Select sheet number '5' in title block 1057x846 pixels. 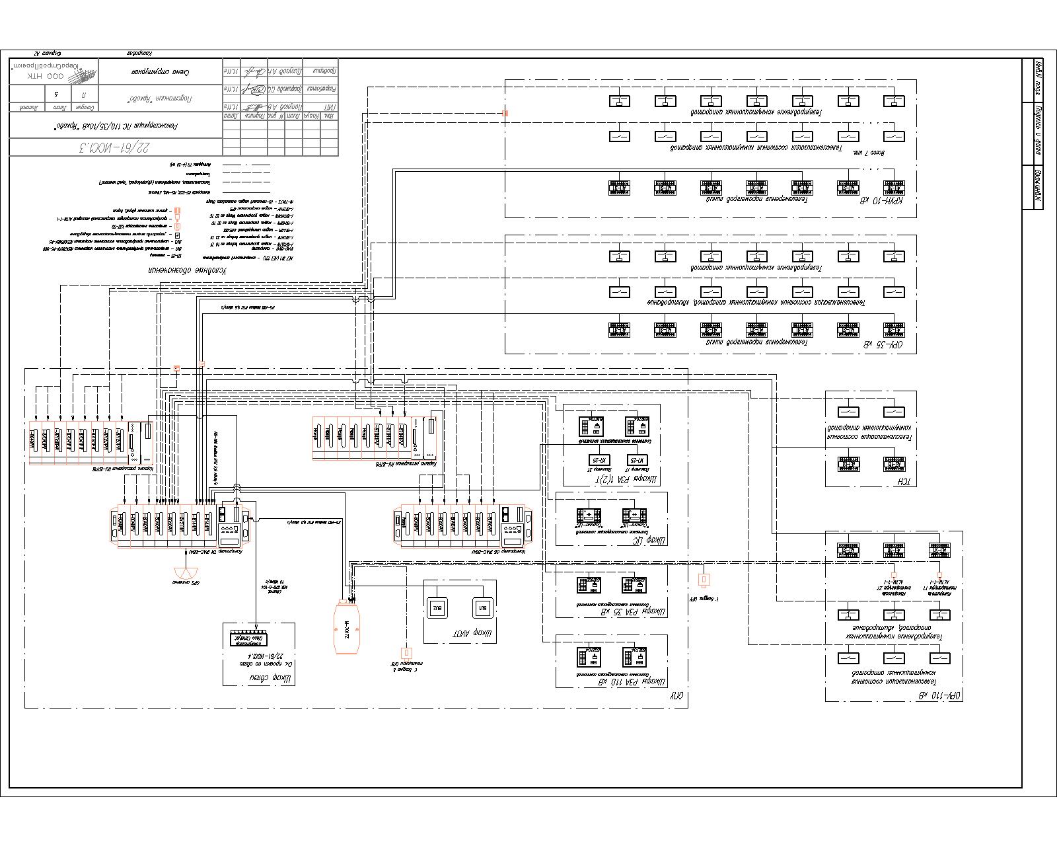[x=57, y=94]
